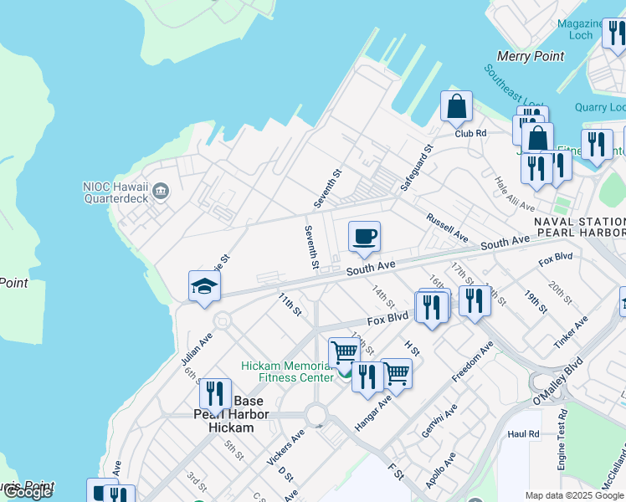
Task: Select shopping cart marker by Hickam Memorial Fitness Center
Action: point(342,353)
